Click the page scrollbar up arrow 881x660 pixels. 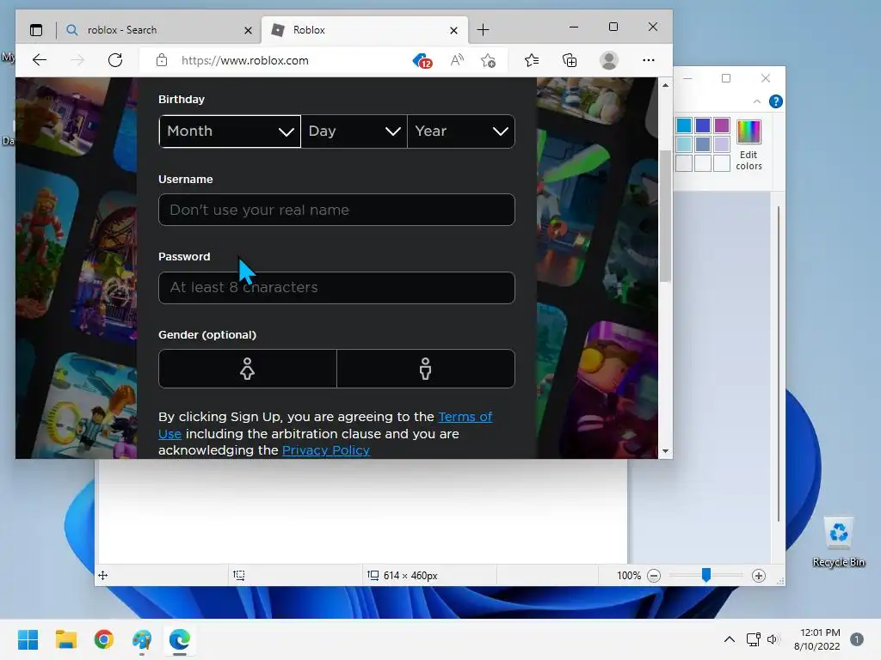click(665, 85)
